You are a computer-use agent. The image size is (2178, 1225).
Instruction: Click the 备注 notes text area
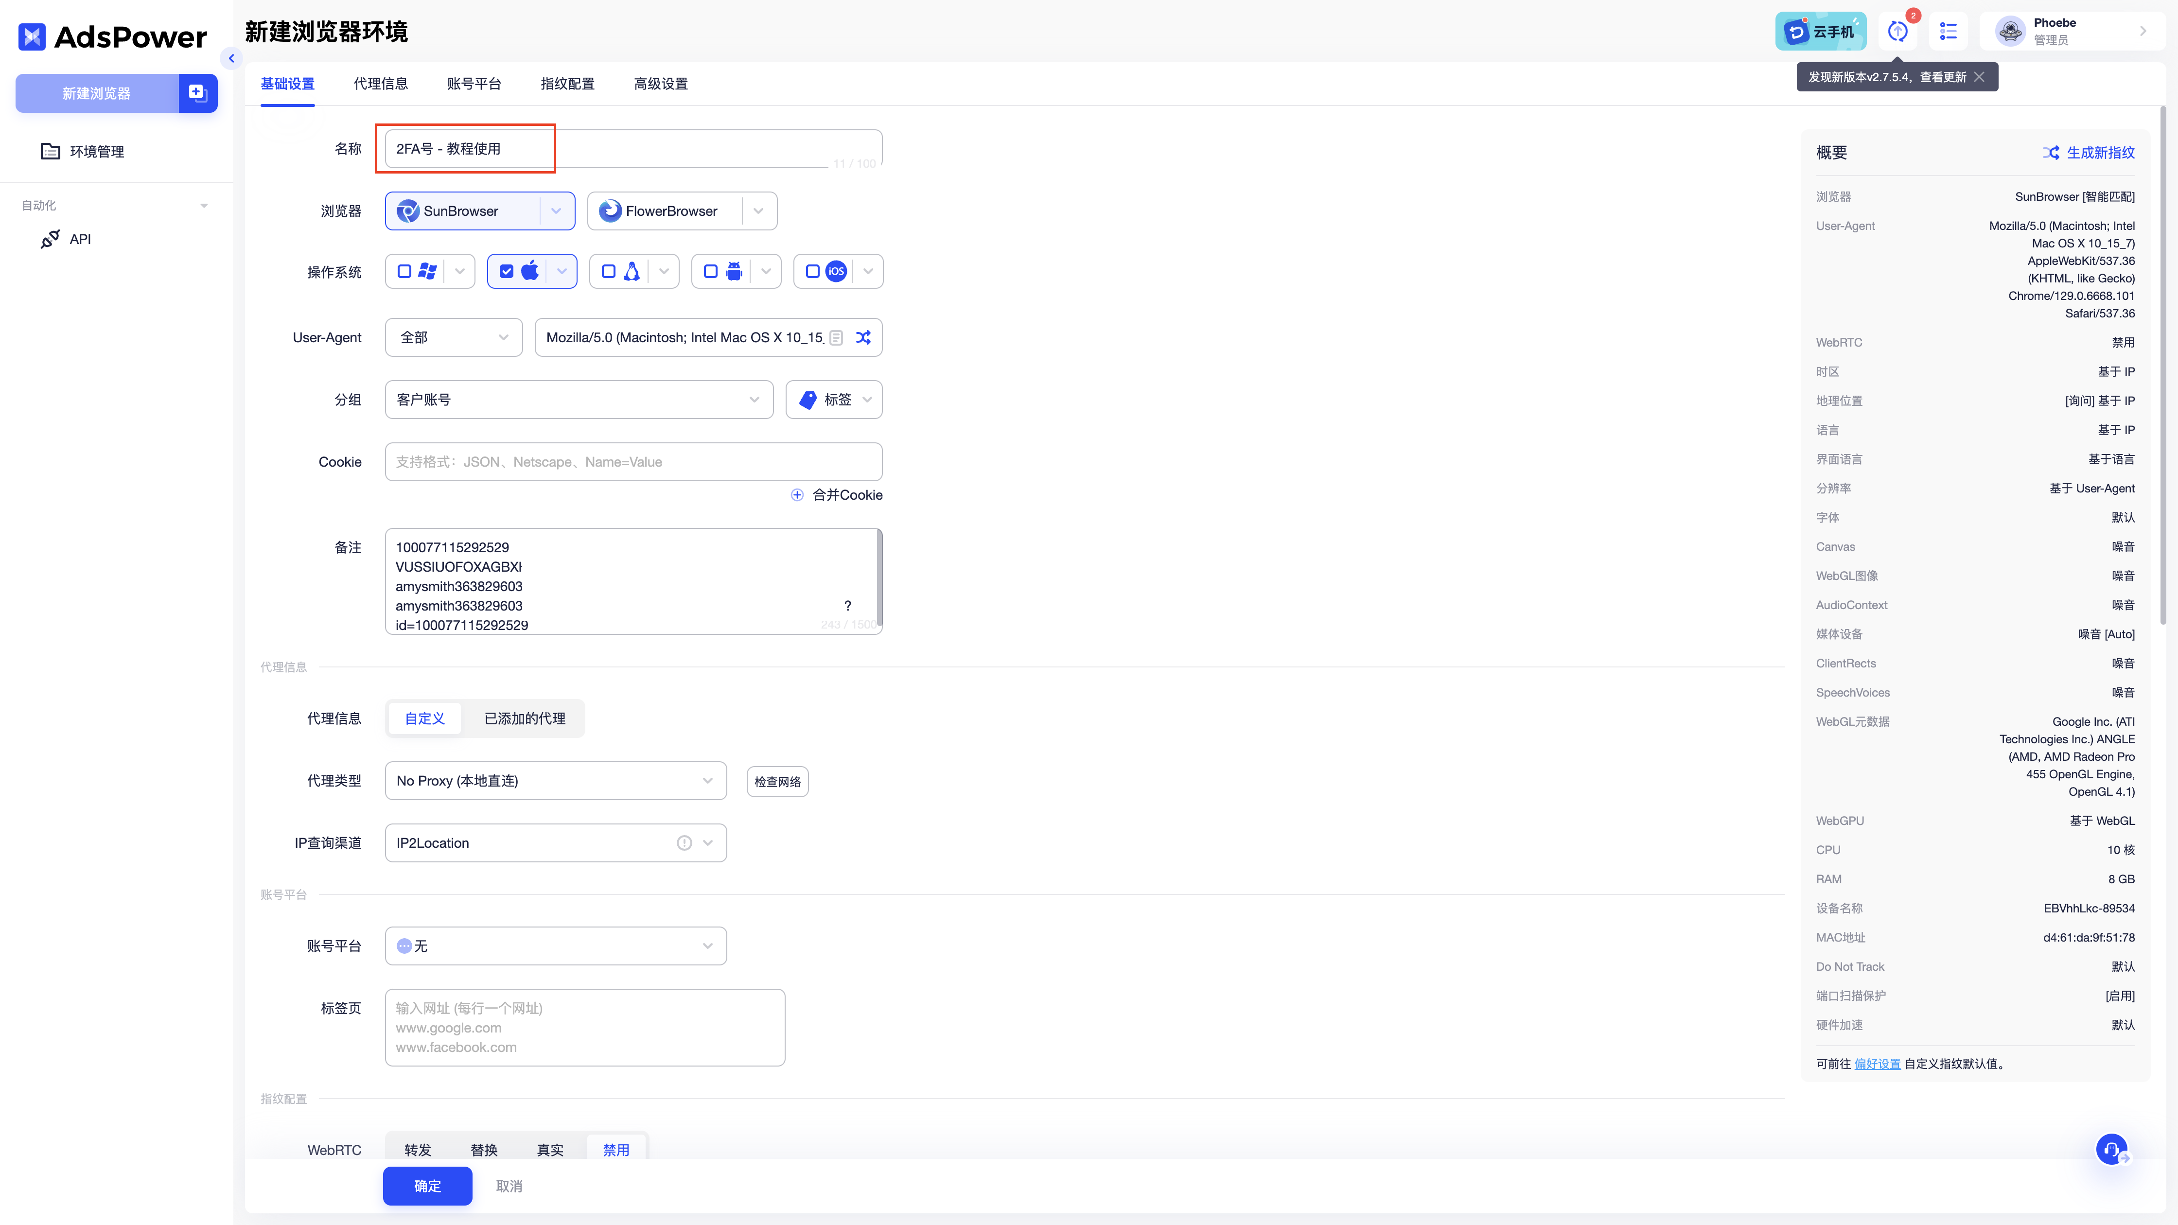(633, 582)
